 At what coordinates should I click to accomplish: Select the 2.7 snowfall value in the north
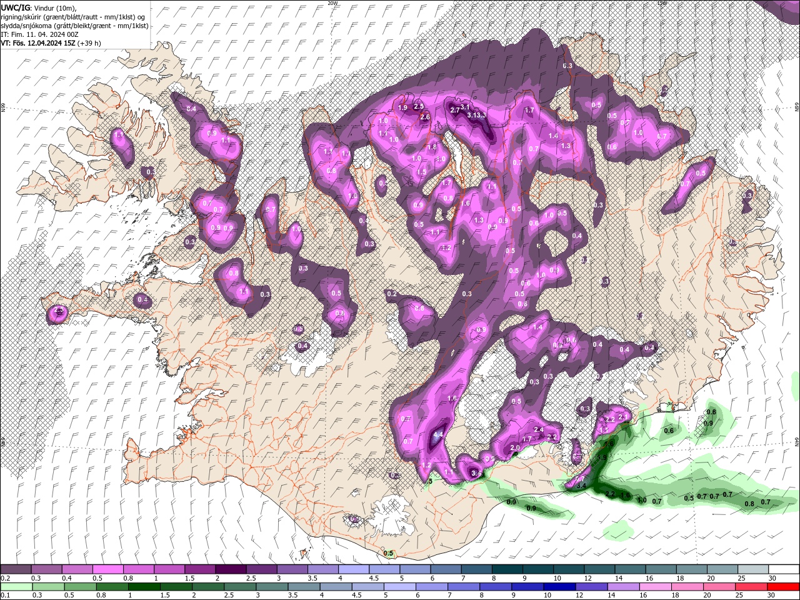tap(455, 110)
